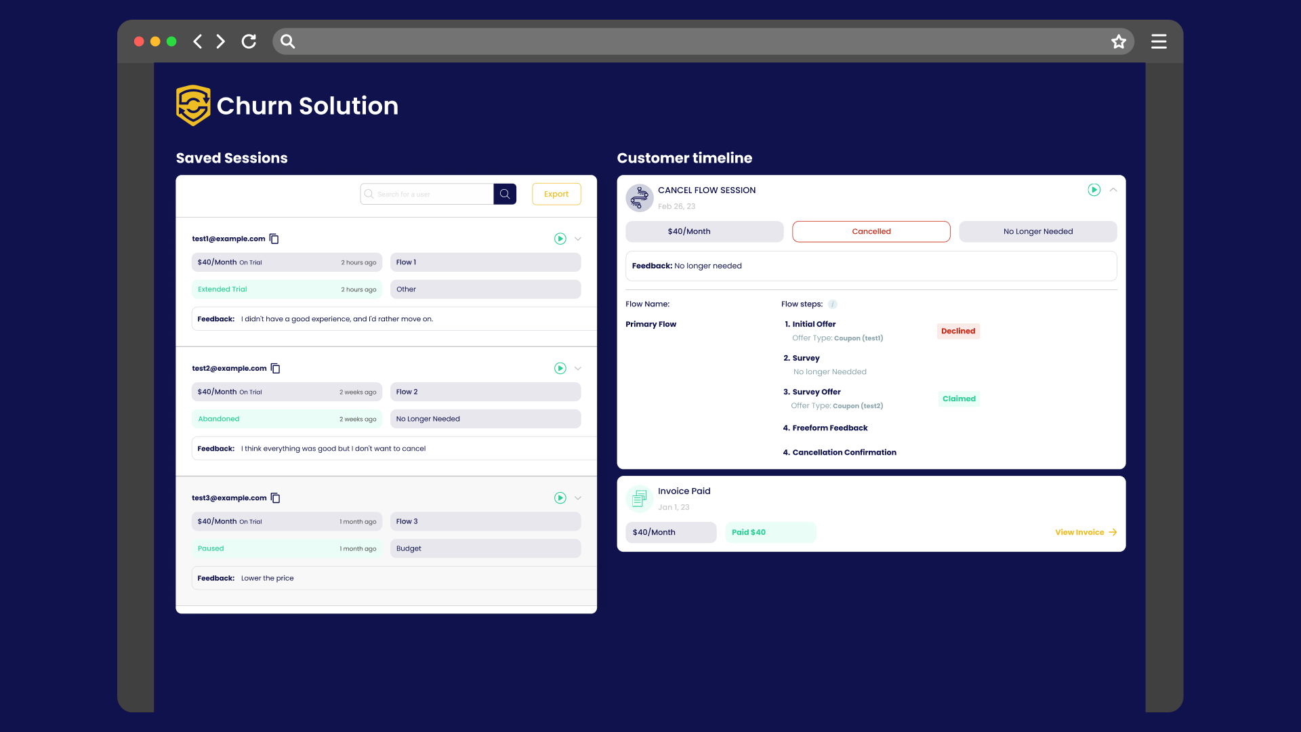The height and width of the screenshot is (732, 1301).
Task: Play session for test2@example.com
Action: pyautogui.click(x=560, y=368)
